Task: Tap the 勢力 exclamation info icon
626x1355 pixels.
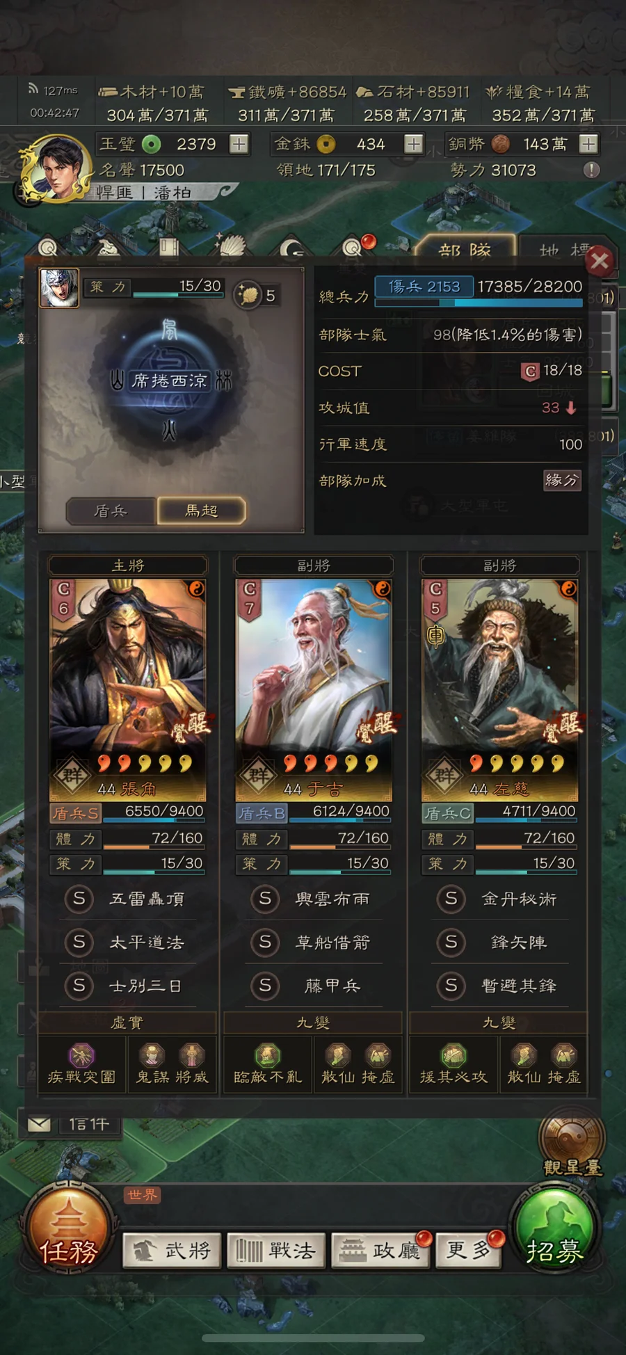Action: coord(591,170)
